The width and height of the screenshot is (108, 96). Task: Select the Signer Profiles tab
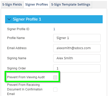click(37, 5)
